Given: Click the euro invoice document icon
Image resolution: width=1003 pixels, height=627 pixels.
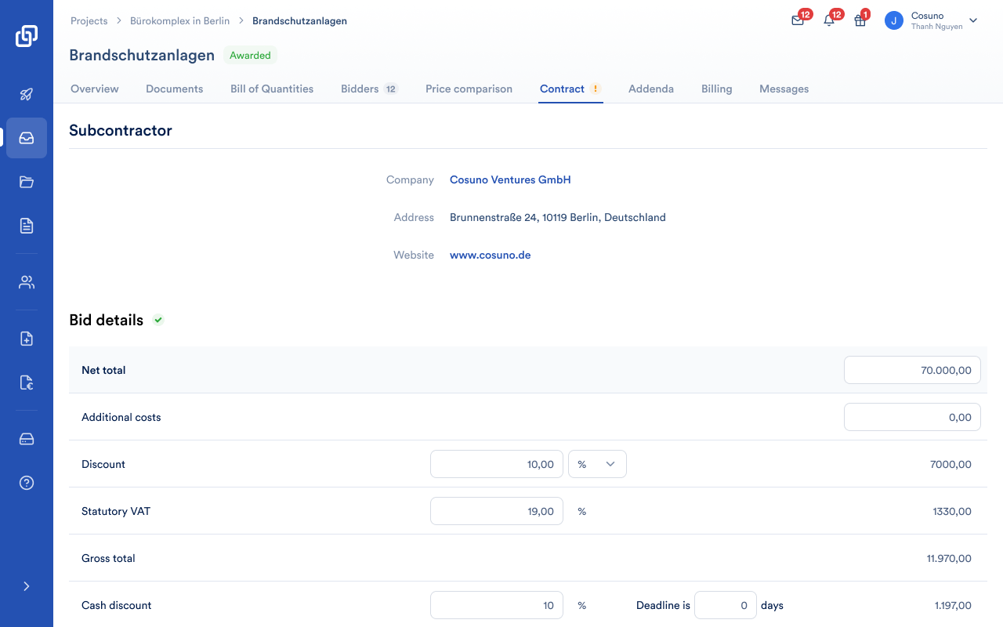Looking at the screenshot, I should [27, 382].
